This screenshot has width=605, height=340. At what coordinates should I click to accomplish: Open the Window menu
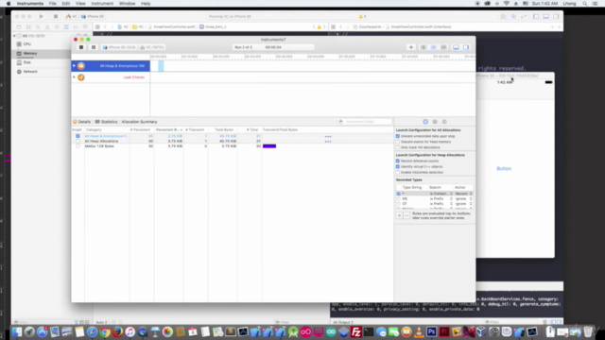pyautogui.click(x=127, y=4)
